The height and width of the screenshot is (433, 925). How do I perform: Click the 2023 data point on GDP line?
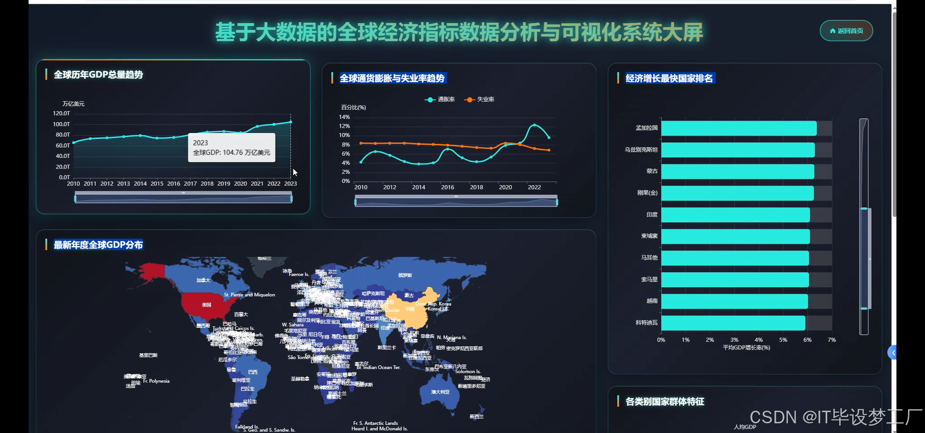click(291, 122)
